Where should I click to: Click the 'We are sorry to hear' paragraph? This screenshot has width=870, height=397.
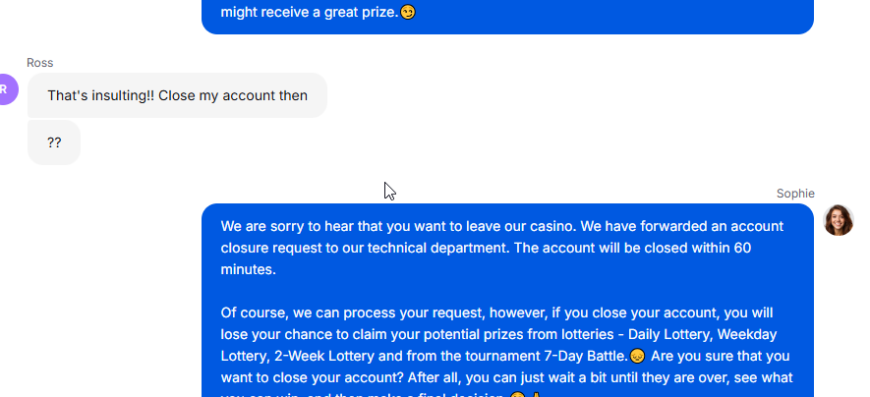pos(502,248)
